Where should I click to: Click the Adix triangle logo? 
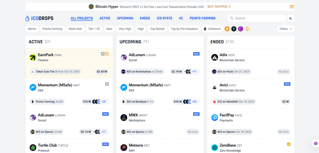(215, 57)
